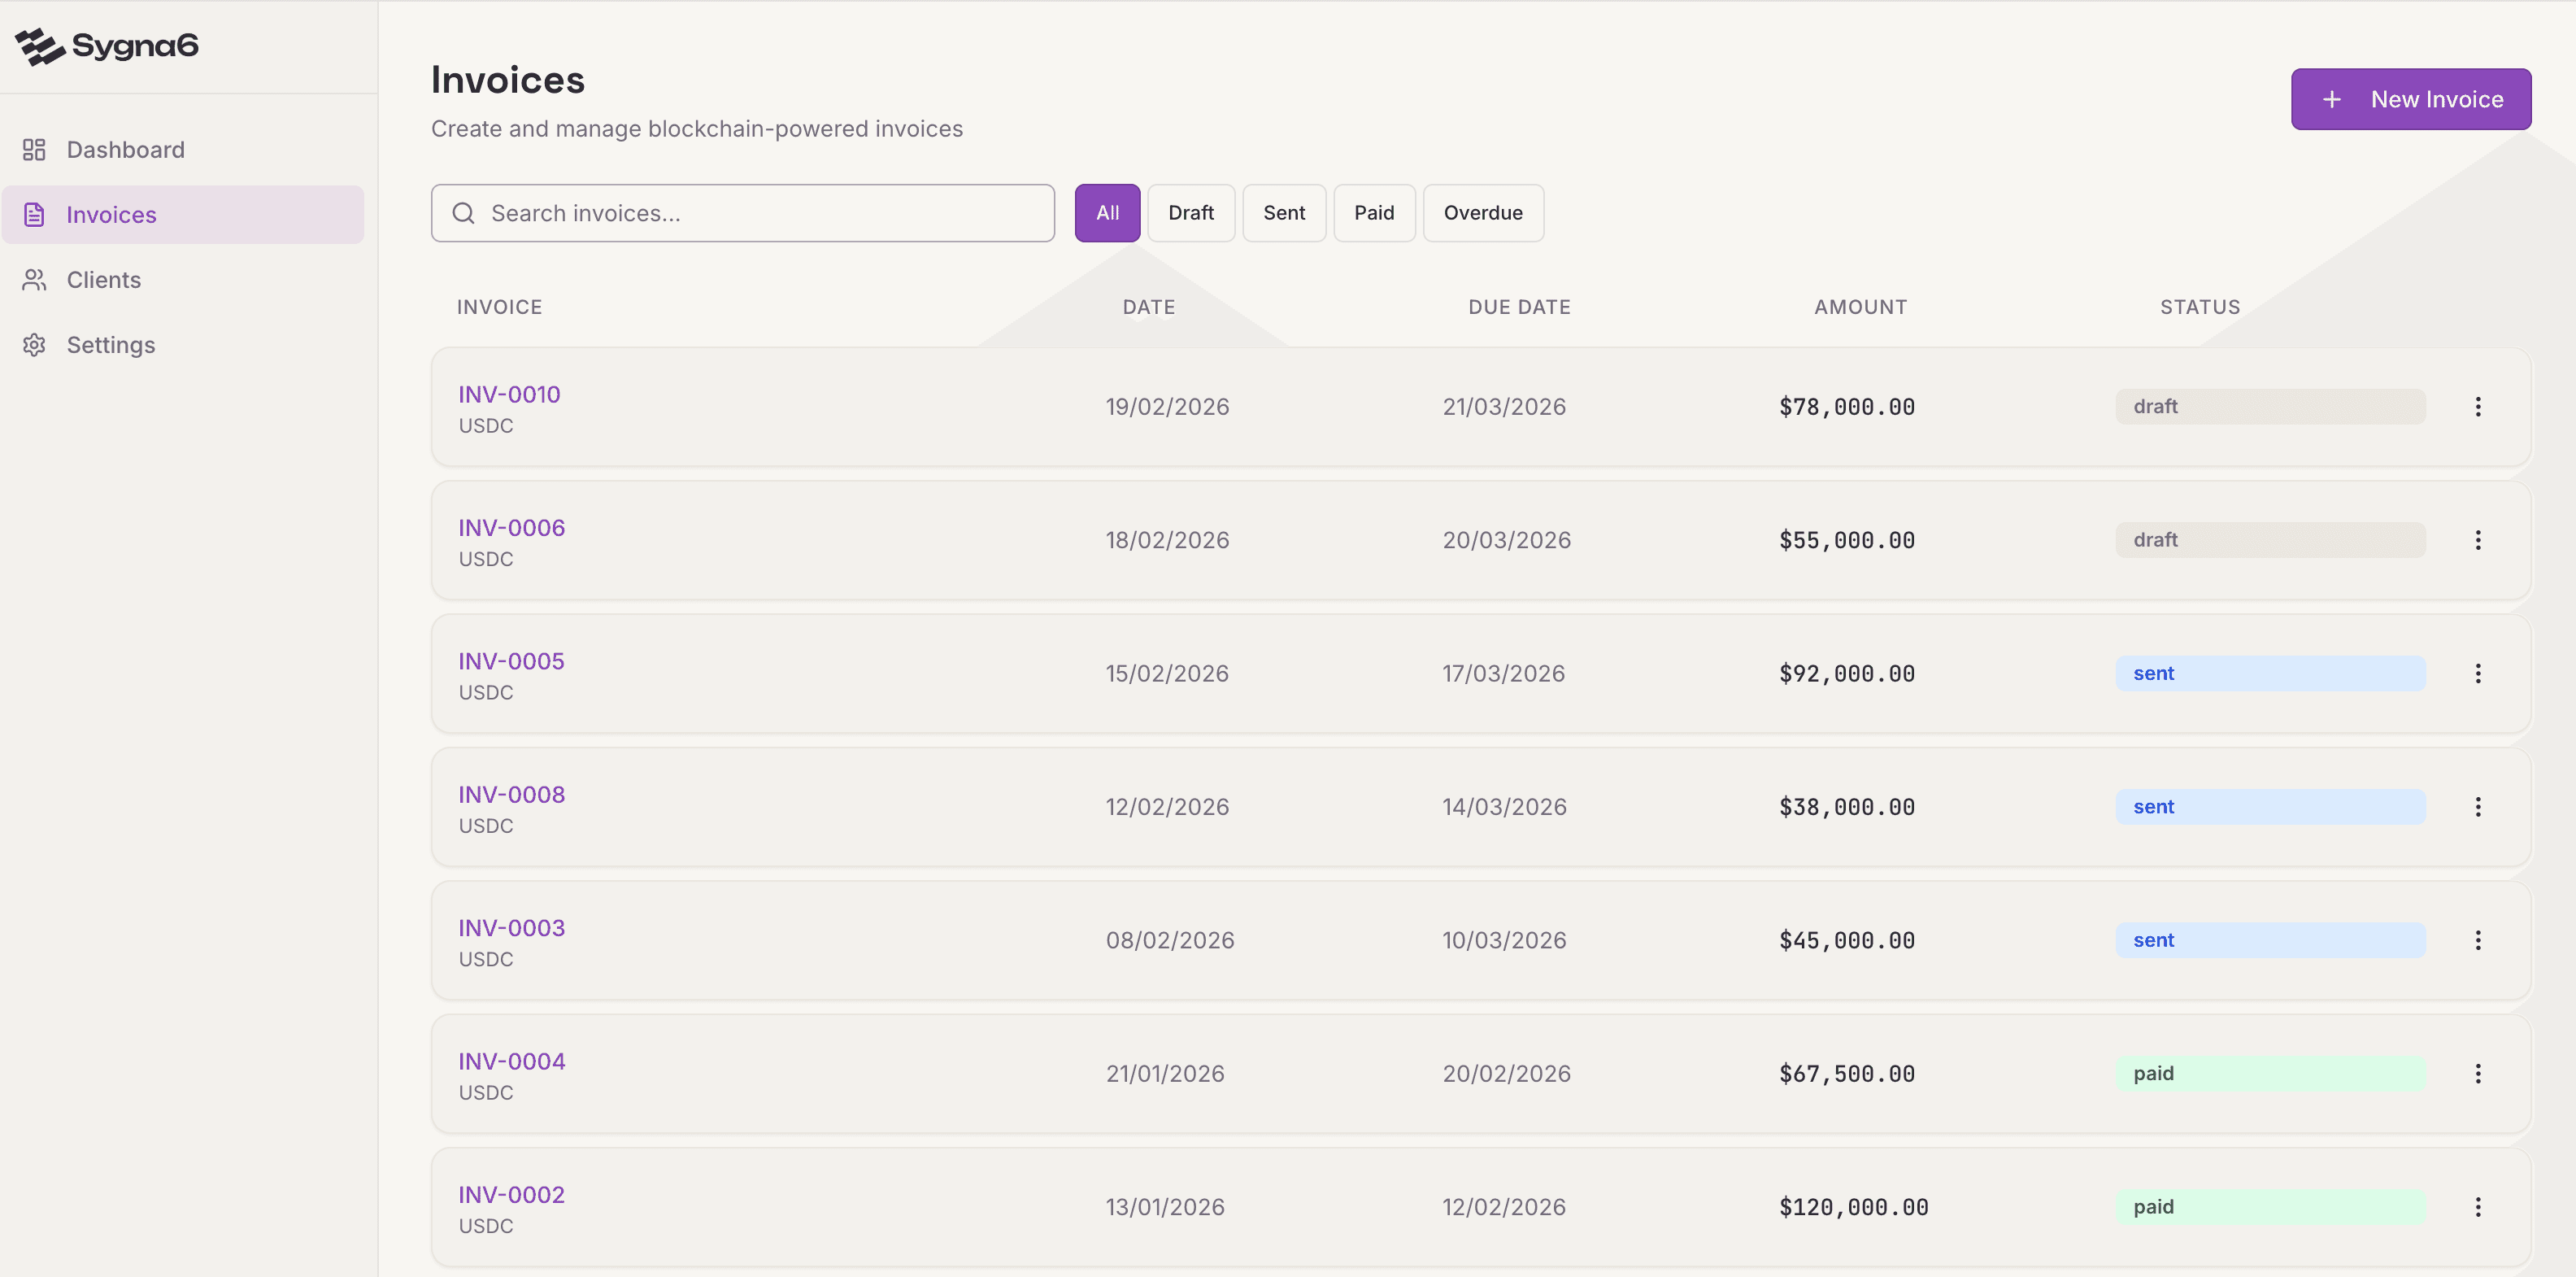Open the actions menu for INV-0004
2576x1277 pixels.
2479,1073
